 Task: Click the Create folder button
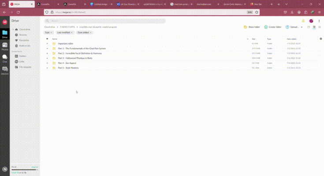[273, 27]
